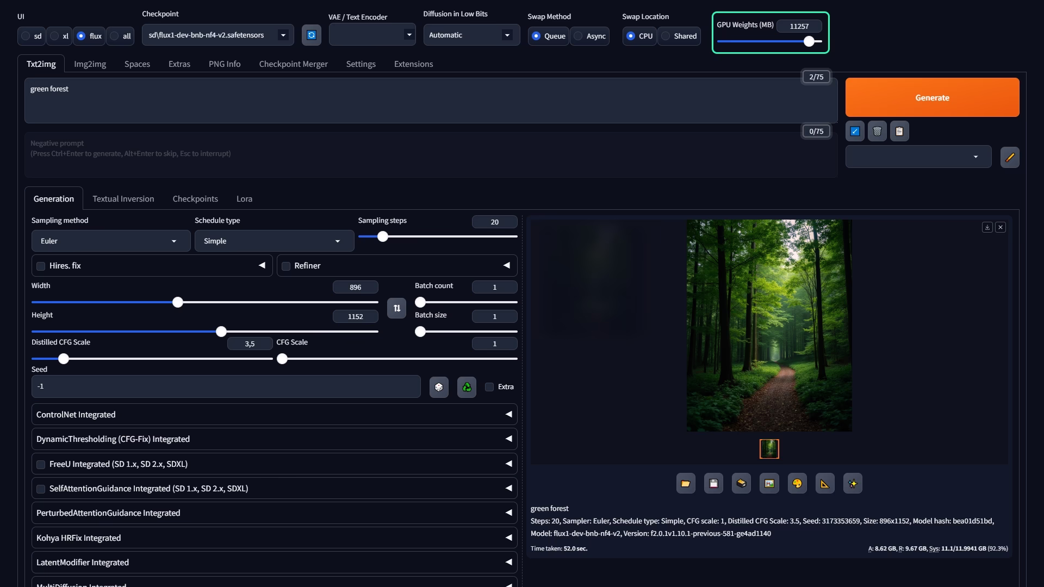Viewport: 1044px width, 587px height.
Task: Switch to the Lora tab
Action: coord(244,198)
